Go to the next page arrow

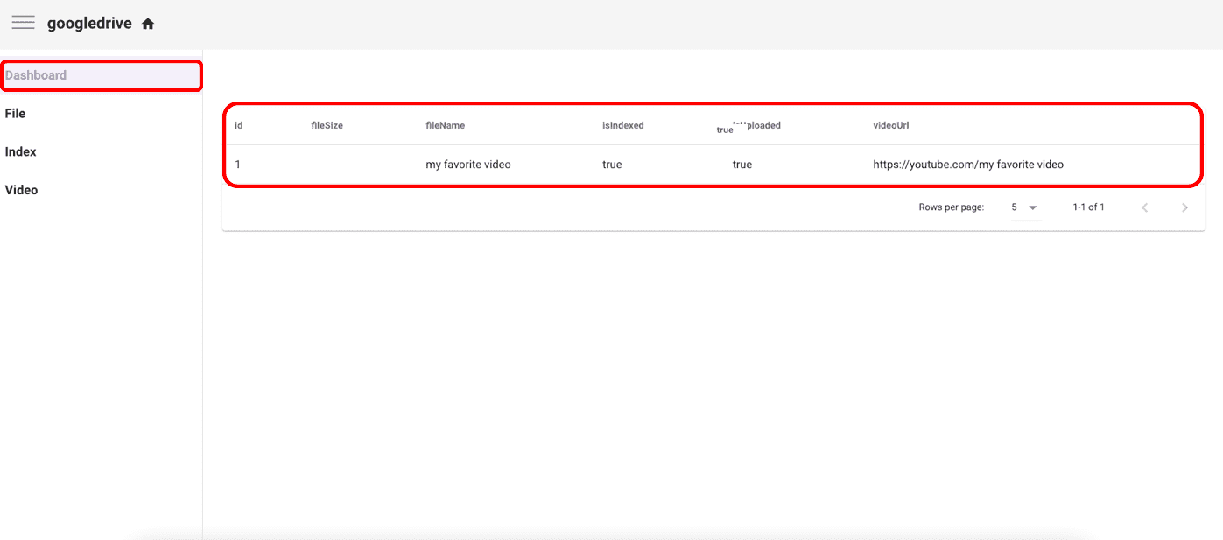tap(1184, 207)
